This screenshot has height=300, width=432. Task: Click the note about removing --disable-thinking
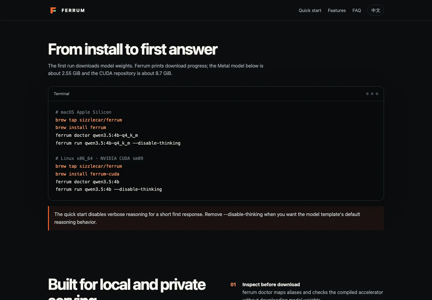pos(216,218)
